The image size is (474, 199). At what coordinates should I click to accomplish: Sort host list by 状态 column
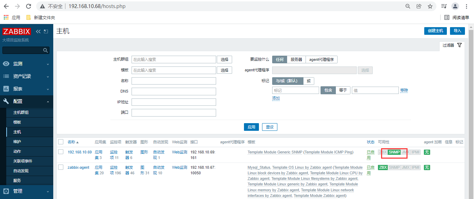point(371,142)
